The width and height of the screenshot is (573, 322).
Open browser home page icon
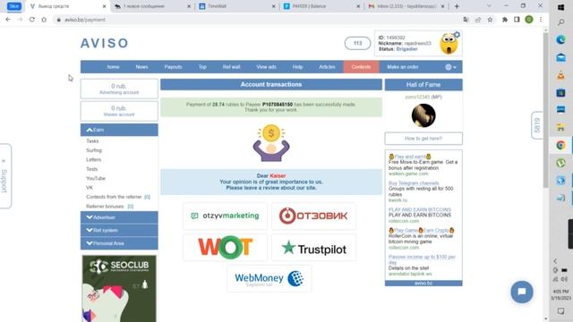[44, 20]
